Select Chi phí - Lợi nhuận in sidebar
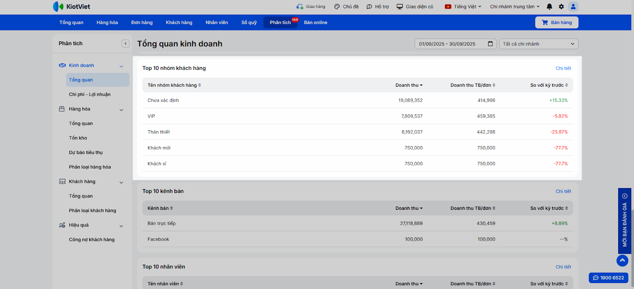The width and height of the screenshot is (634, 289). pyautogui.click(x=90, y=95)
